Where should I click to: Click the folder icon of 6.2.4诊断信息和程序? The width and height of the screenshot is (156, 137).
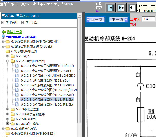point(13,114)
